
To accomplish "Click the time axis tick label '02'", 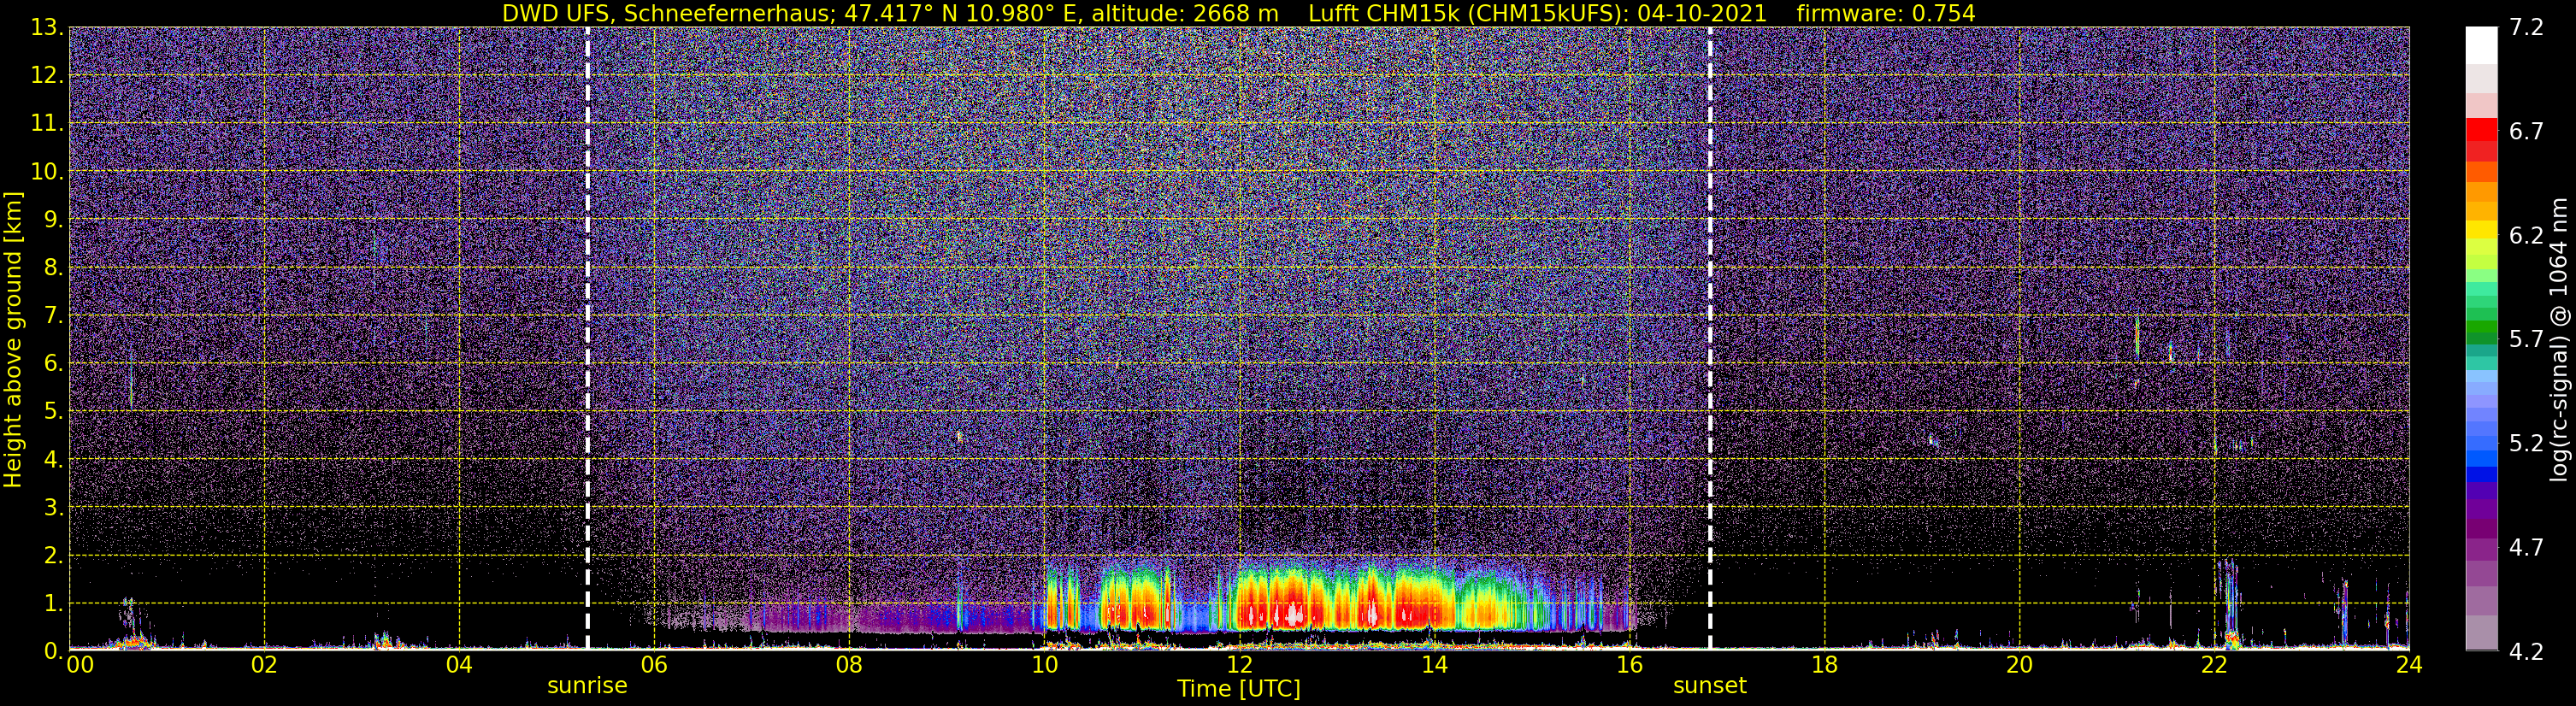I will click(x=264, y=665).
